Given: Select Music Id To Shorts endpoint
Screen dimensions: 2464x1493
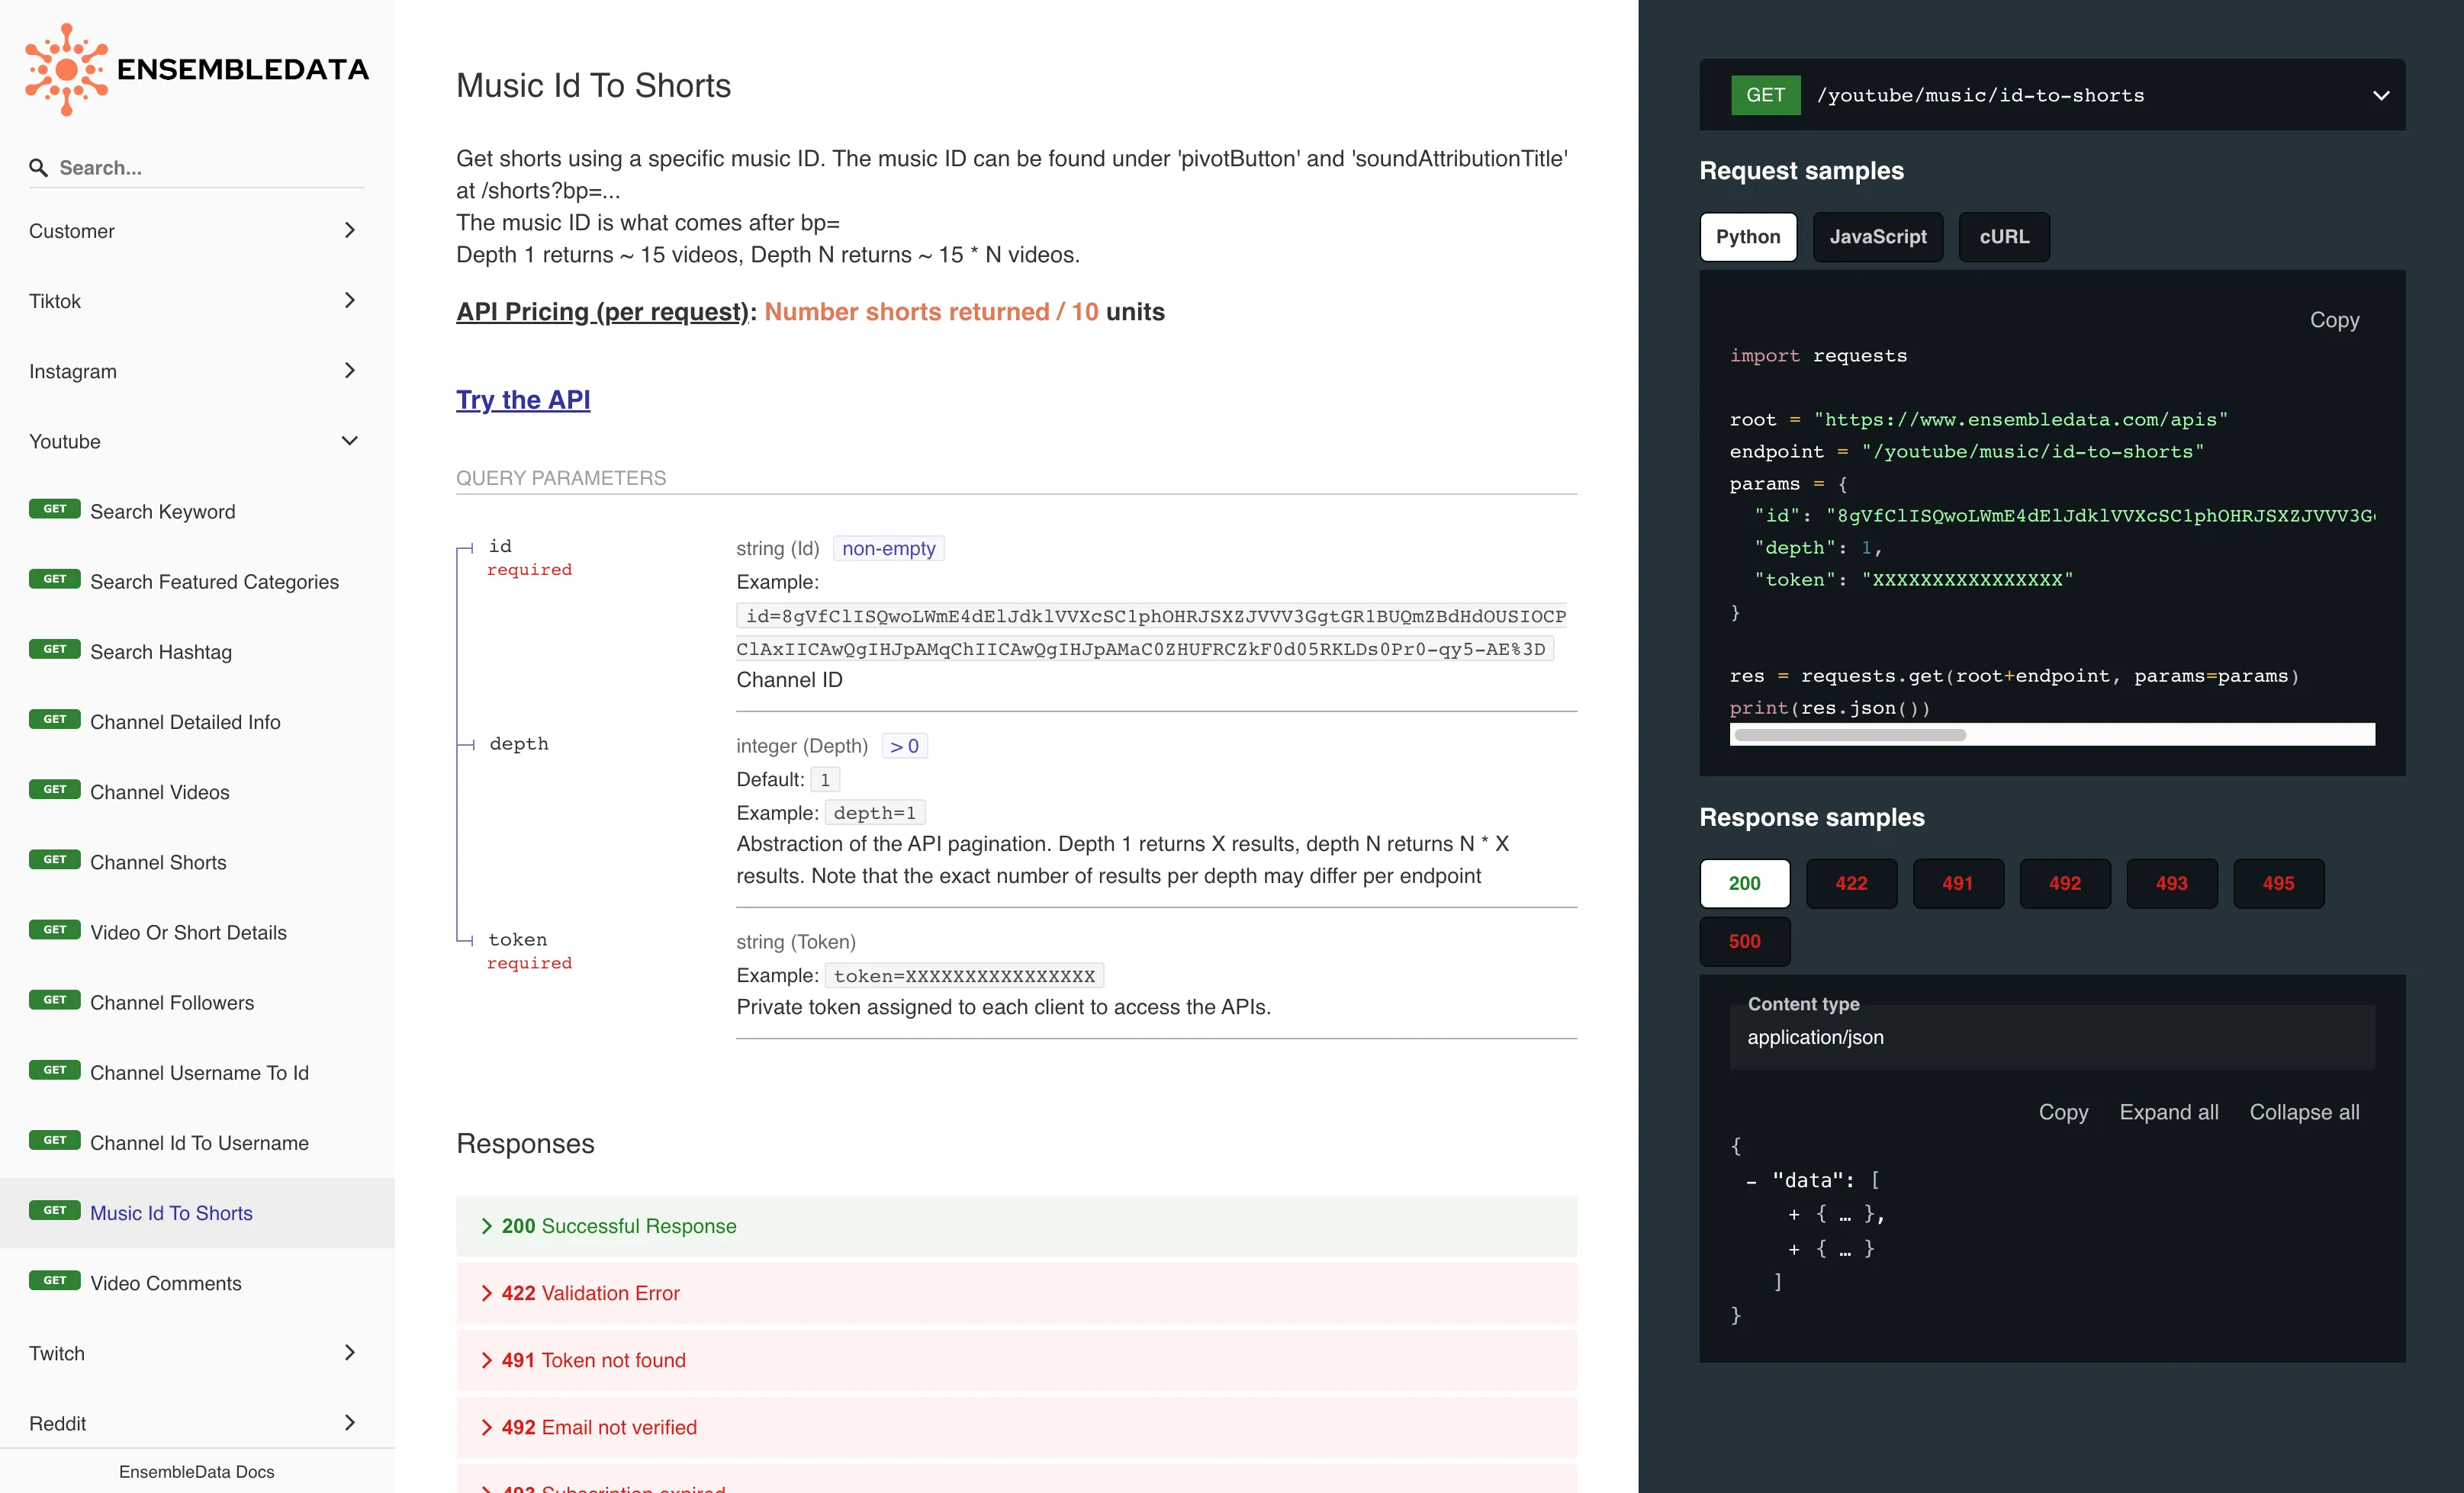Looking at the screenshot, I should tap(197, 1212).
